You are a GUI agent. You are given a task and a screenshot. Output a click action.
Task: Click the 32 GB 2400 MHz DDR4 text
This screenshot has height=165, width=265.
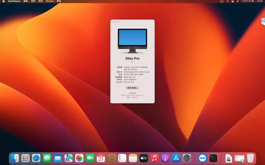(134, 74)
